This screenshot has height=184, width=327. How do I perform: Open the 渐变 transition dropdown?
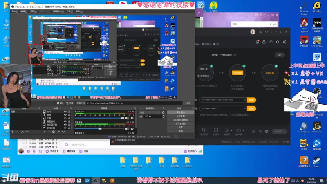coord(150,112)
